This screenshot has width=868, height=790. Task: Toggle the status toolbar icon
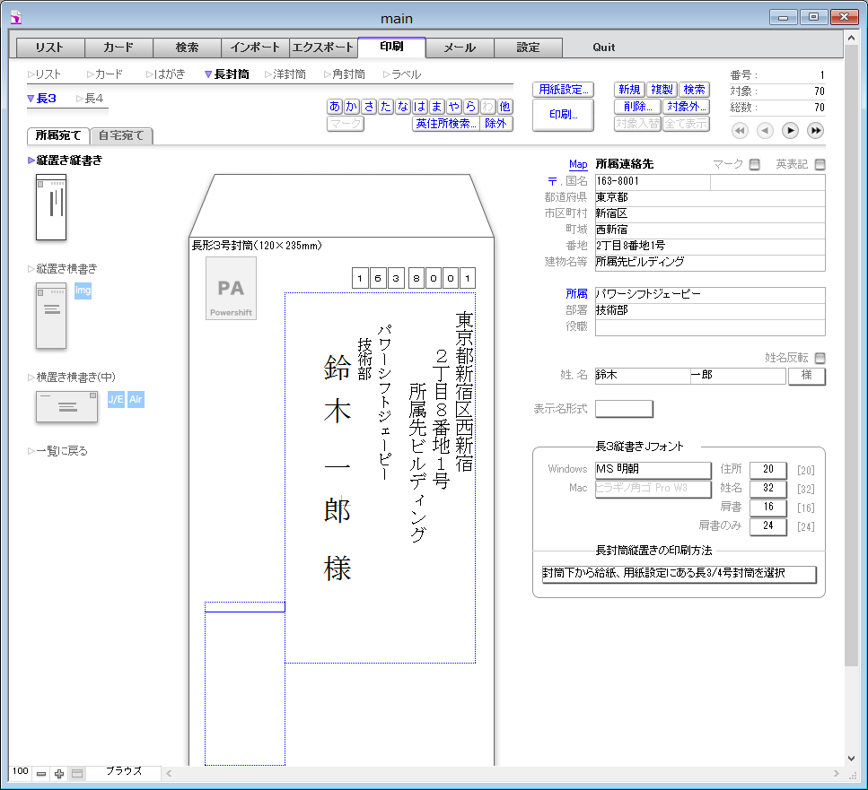tap(77, 773)
